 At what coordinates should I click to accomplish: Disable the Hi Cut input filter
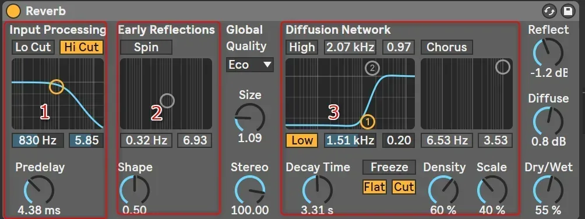(82, 47)
